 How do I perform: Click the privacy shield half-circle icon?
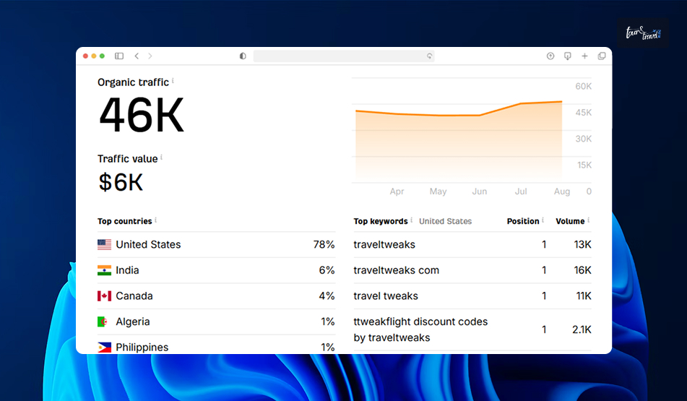point(243,56)
